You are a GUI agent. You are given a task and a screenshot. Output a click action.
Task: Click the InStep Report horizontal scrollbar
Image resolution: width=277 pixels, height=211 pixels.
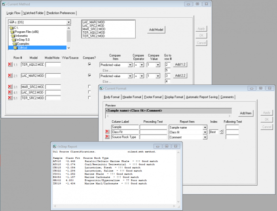pyautogui.click(x=114, y=206)
